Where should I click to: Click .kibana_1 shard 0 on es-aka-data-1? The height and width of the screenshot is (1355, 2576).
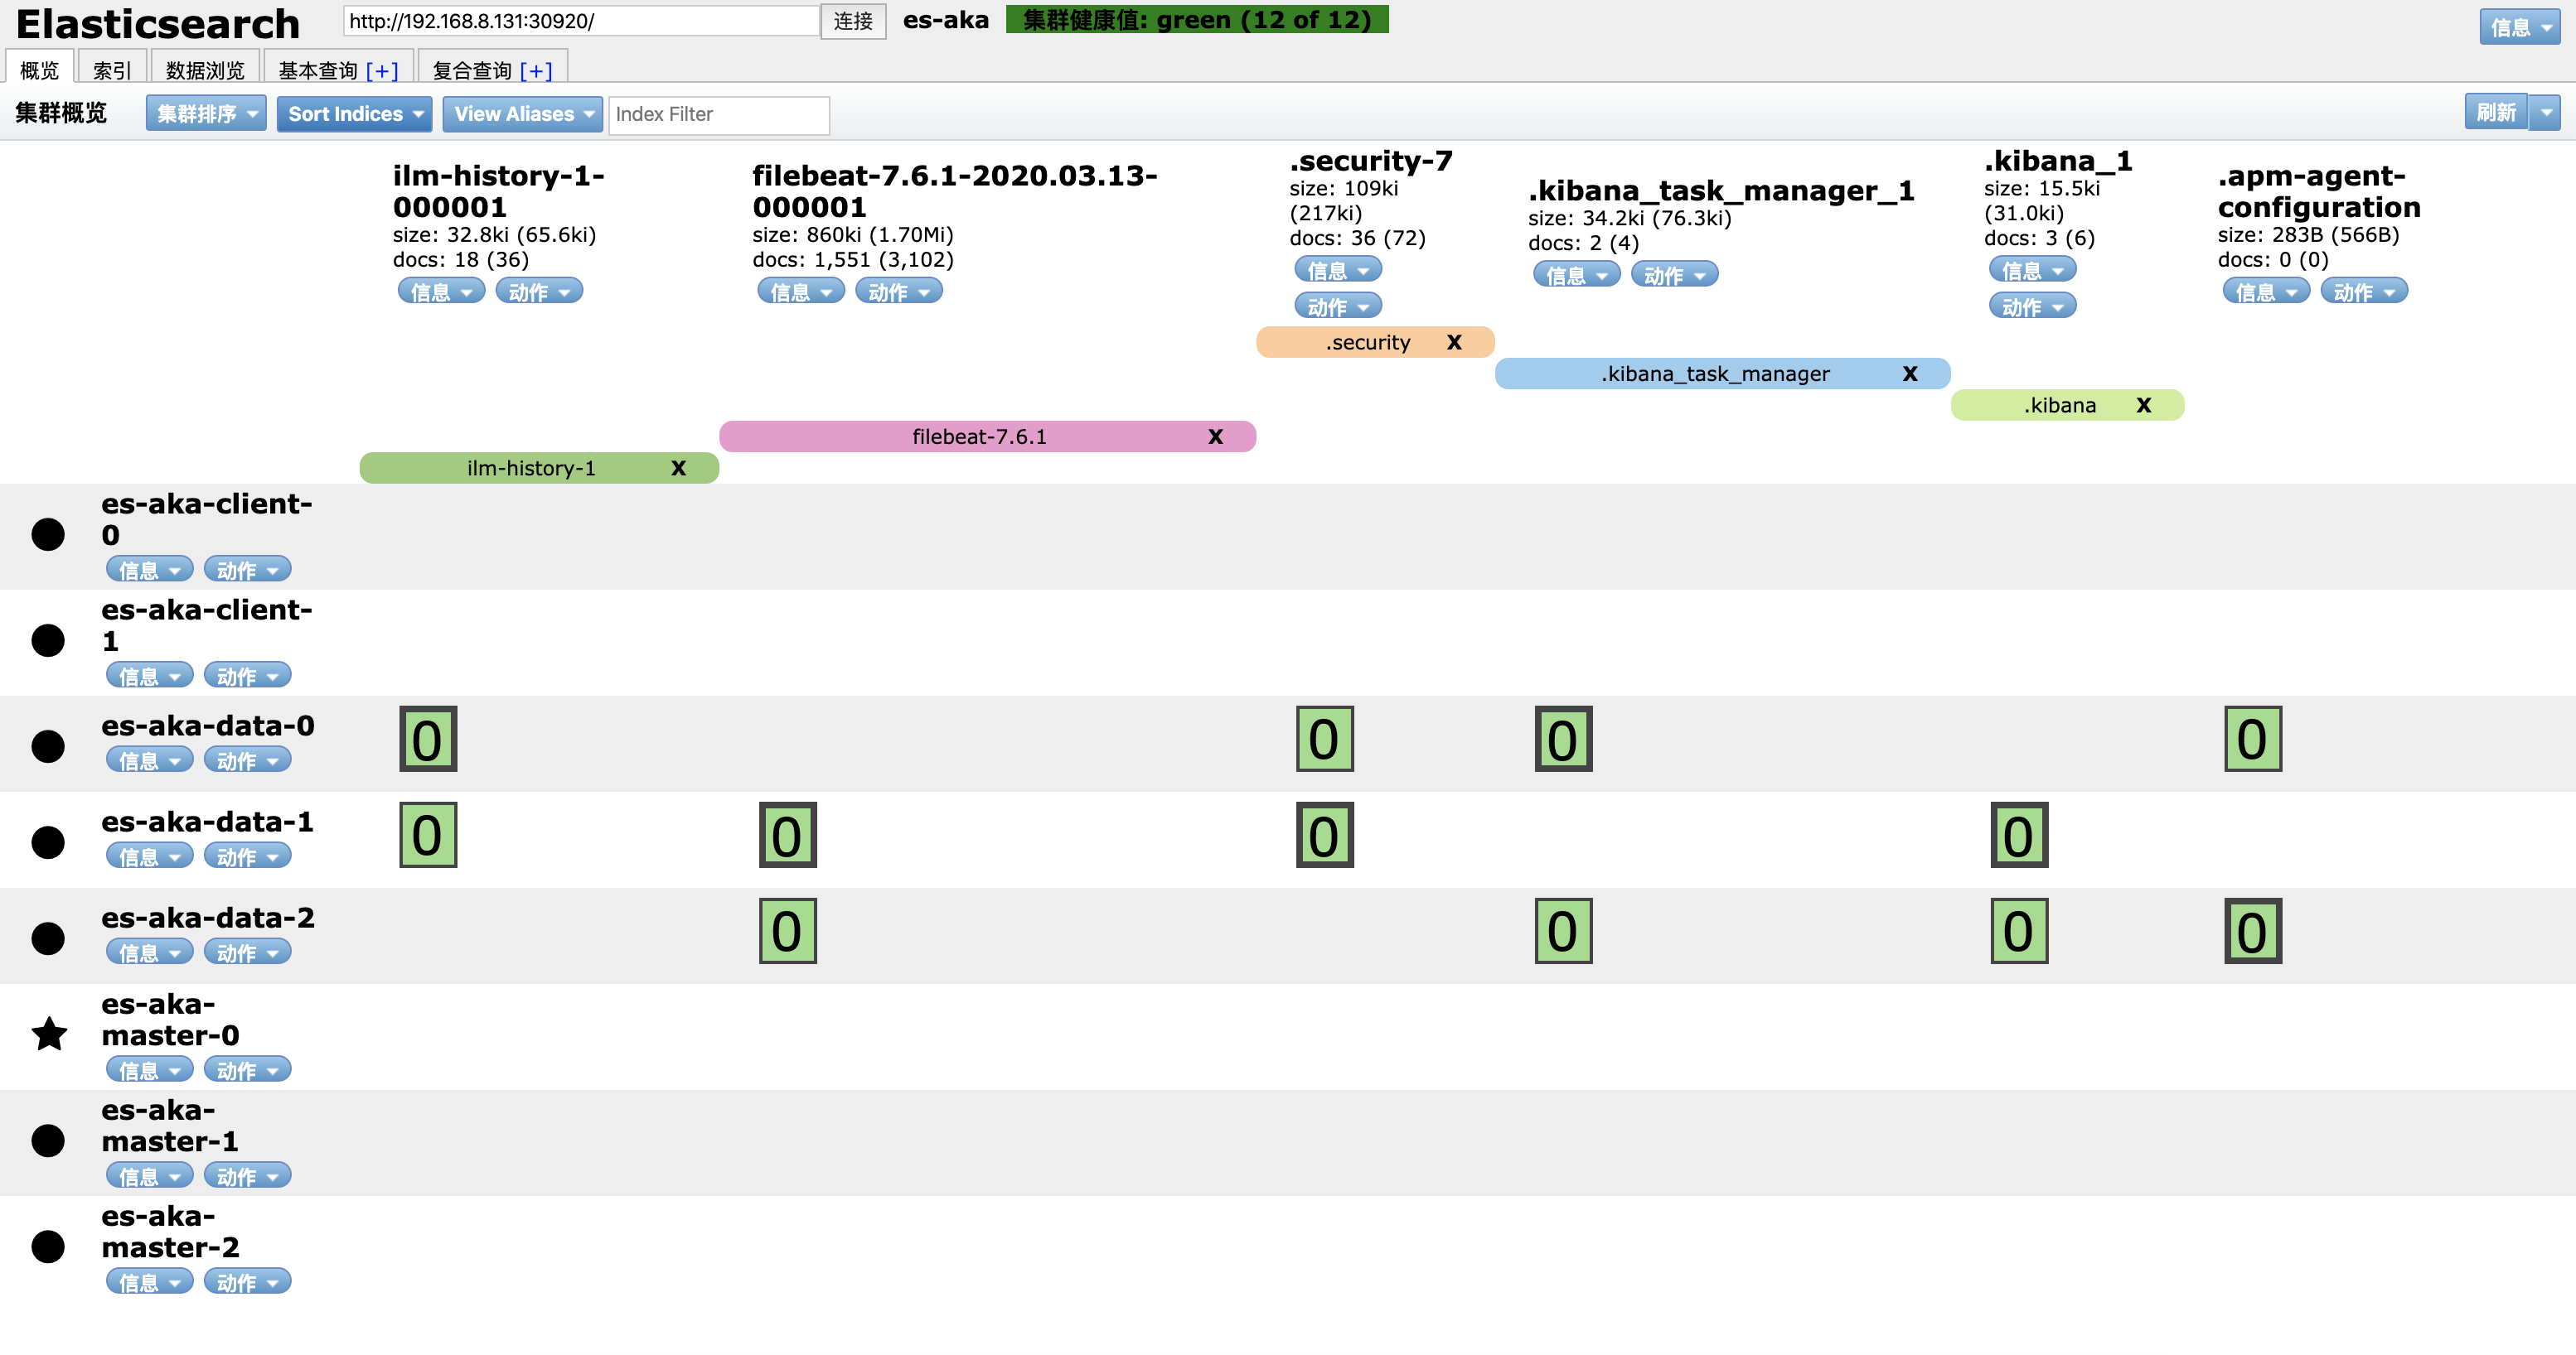(x=2018, y=836)
